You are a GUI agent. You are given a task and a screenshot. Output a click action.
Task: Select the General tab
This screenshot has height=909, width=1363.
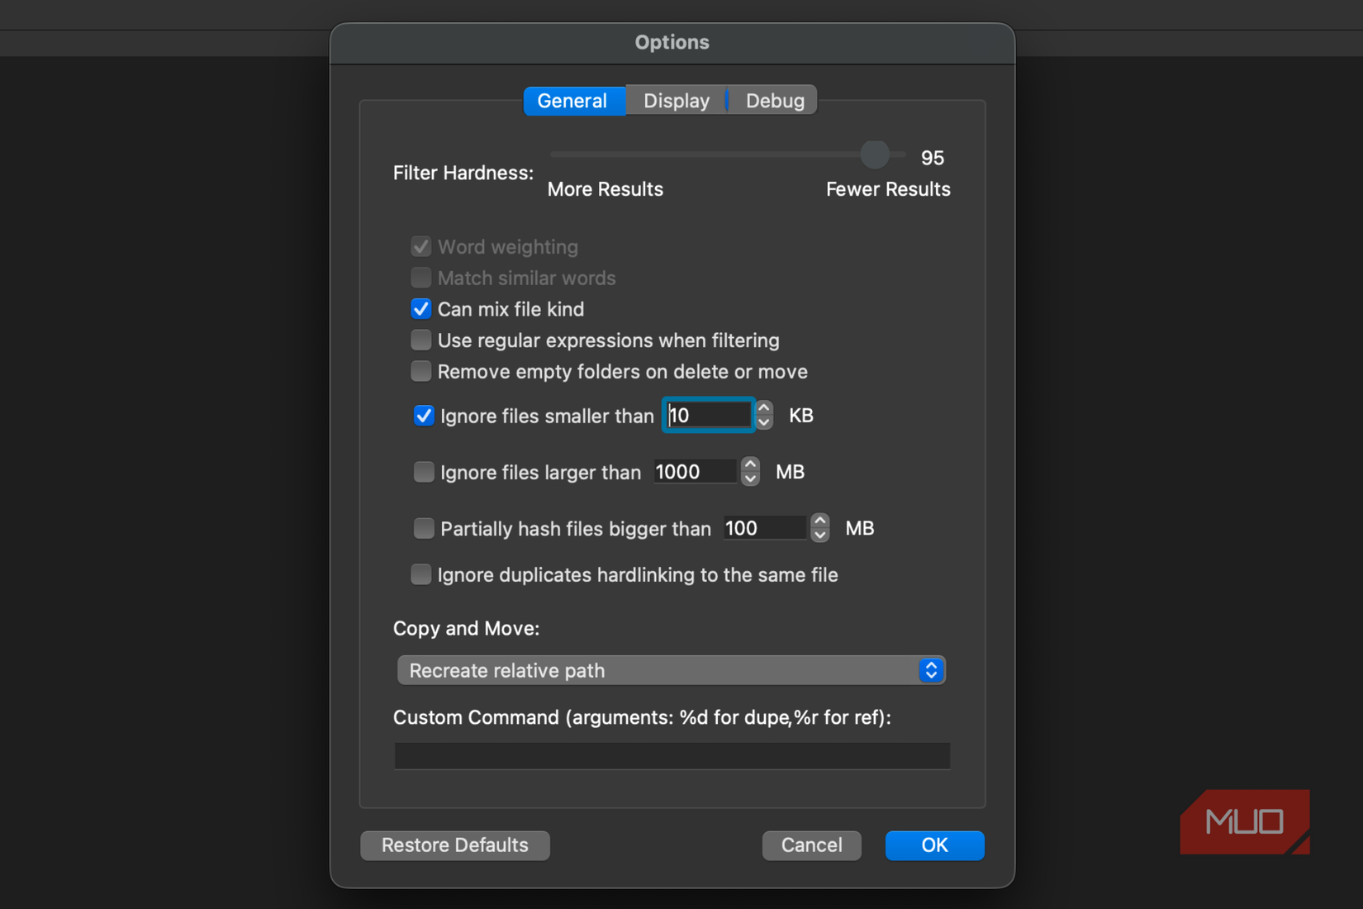point(573,100)
